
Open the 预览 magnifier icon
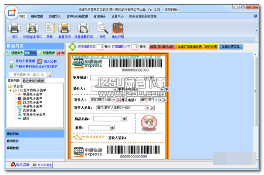102,28
